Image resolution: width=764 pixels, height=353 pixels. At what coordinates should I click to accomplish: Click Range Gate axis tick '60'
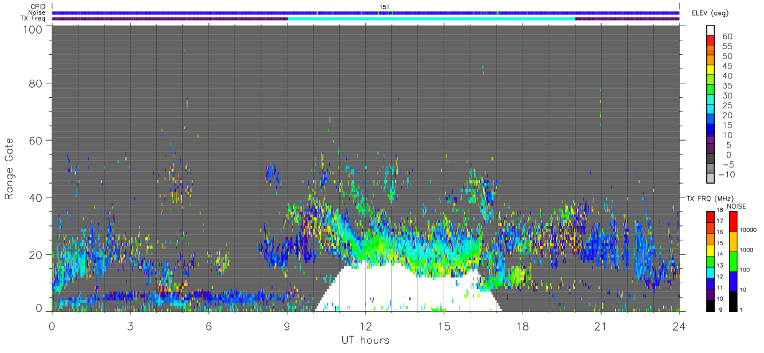pyautogui.click(x=37, y=140)
